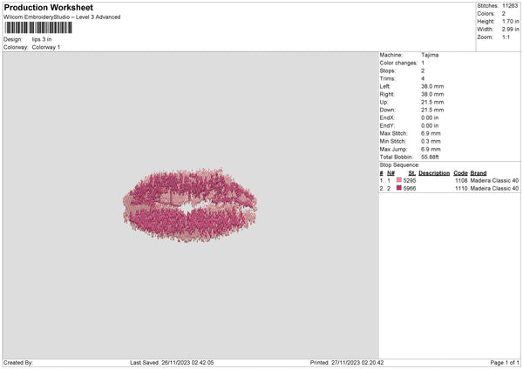The width and height of the screenshot is (523, 369).
Task: Click the dark pink thread swatch for stop 2
Action: [x=399, y=188]
